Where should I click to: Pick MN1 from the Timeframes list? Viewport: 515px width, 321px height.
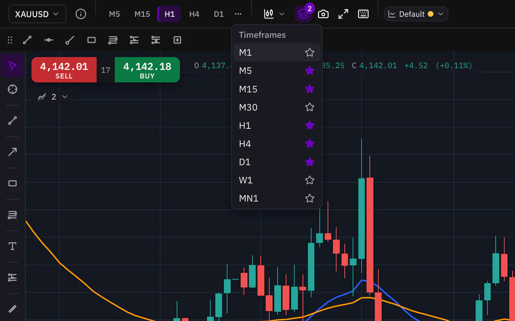(277, 198)
